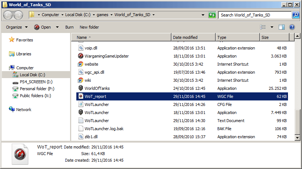Image resolution: width=302 pixels, height=169 pixels.
Task: Sort by the Size column header
Action: pos(274,37)
